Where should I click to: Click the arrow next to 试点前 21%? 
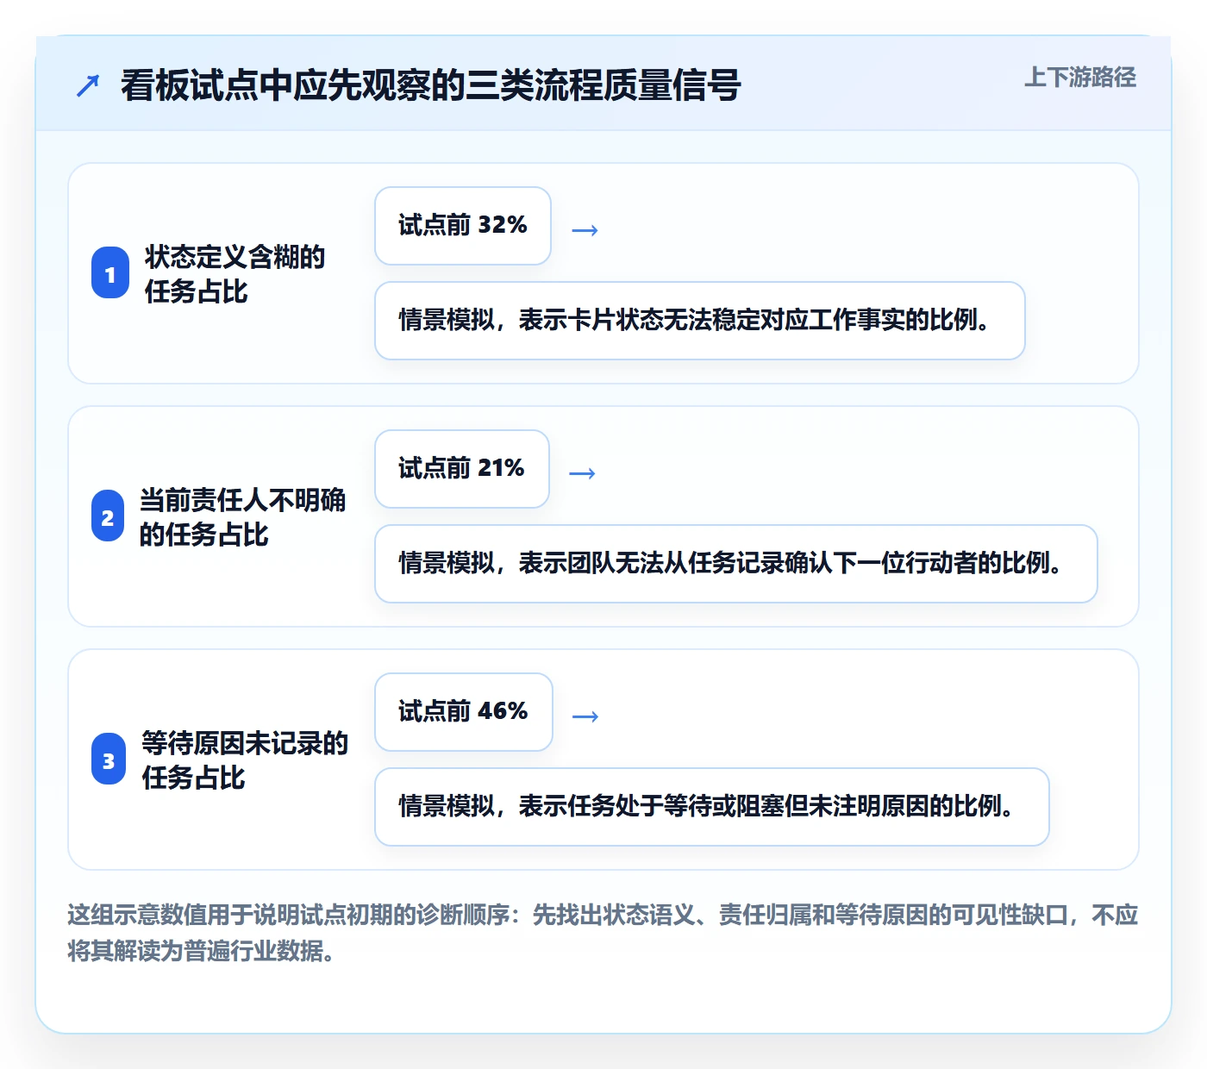tap(583, 473)
